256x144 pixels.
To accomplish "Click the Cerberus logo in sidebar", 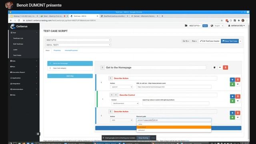I will [x=19, y=26].
